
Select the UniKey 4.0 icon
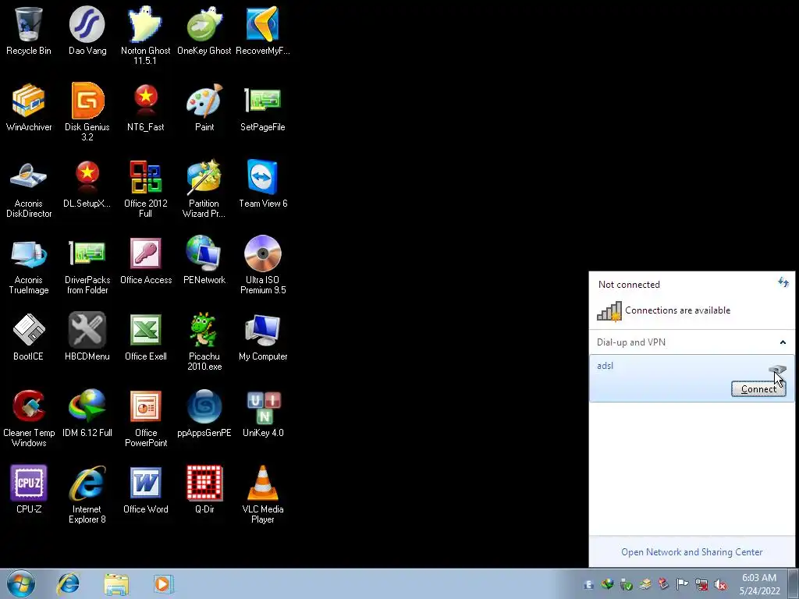[263, 413]
